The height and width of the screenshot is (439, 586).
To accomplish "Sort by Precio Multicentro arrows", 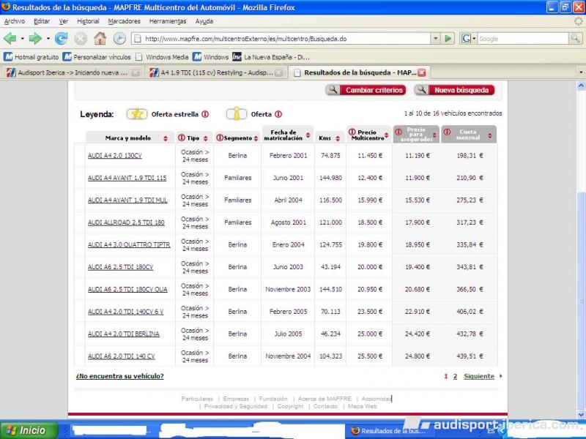I will 387,135.
